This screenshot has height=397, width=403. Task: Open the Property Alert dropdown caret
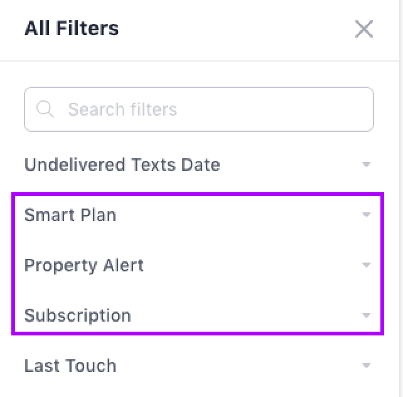pos(367,265)
